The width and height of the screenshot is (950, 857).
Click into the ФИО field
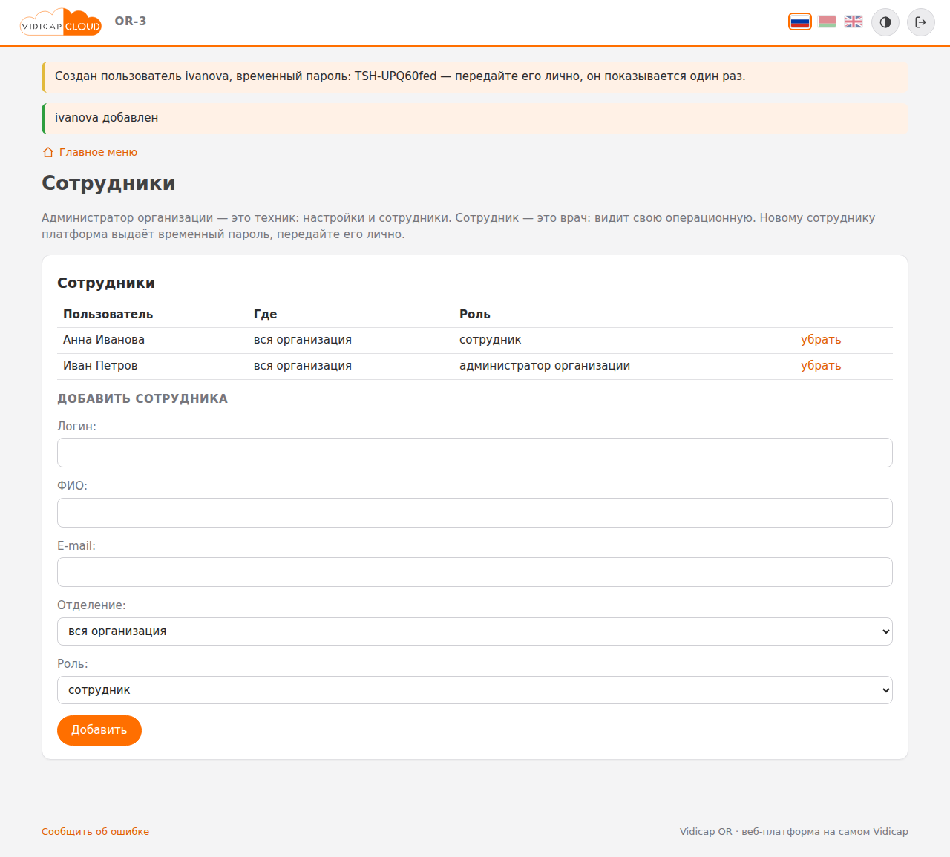click(x=475, y=513)
